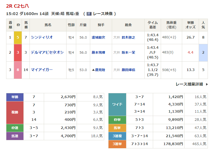Open the レース映像 race video link
Viewport: 214px width, 152px height.
point(103,14)
